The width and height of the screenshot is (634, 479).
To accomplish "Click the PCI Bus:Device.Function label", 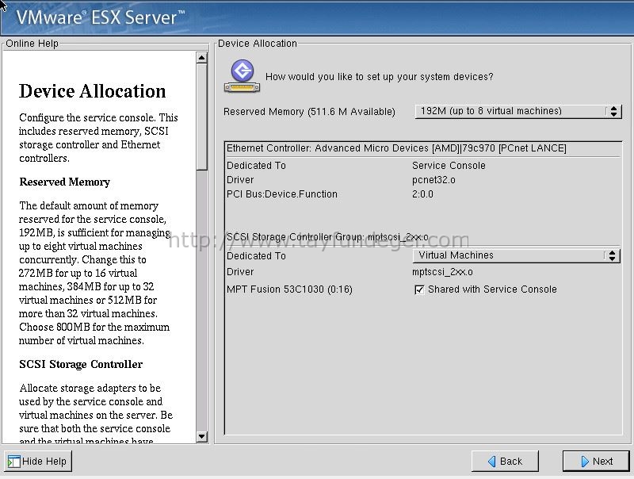I will 282,194.
